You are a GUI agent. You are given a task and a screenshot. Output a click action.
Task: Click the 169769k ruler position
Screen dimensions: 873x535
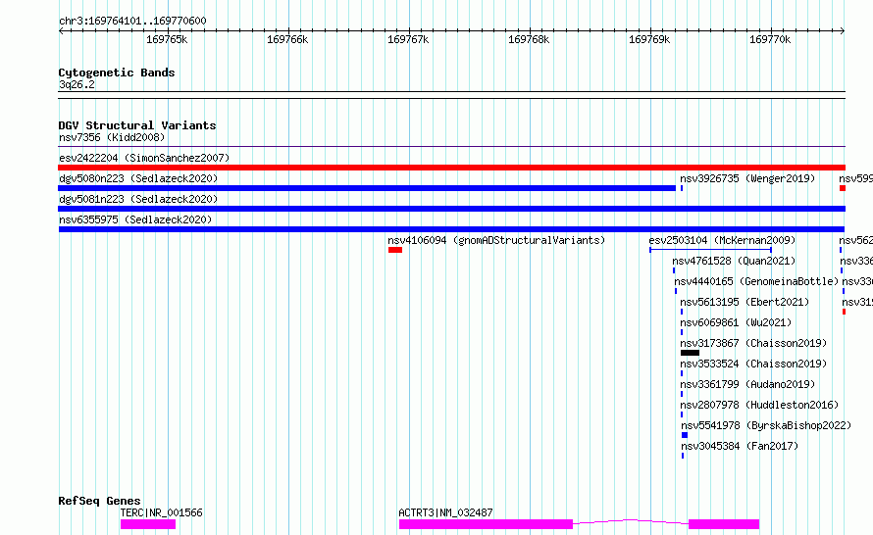tap(649, 39)
